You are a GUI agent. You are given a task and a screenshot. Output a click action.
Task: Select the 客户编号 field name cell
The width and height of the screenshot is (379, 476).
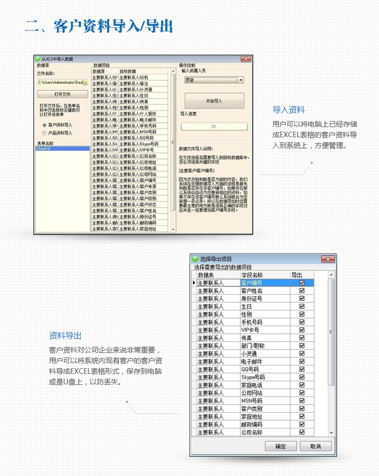coord(265,283)
